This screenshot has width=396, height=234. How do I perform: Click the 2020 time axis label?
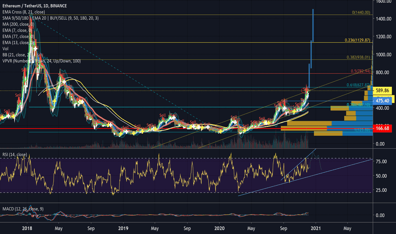(x=219, y=228)
